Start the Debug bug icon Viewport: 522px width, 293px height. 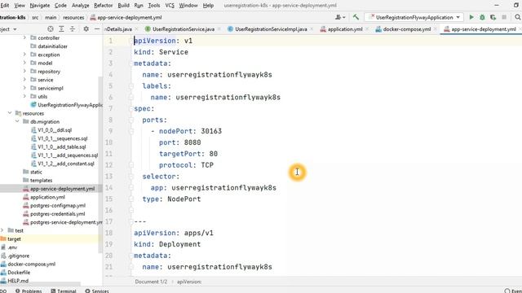[x=482, y=17]
